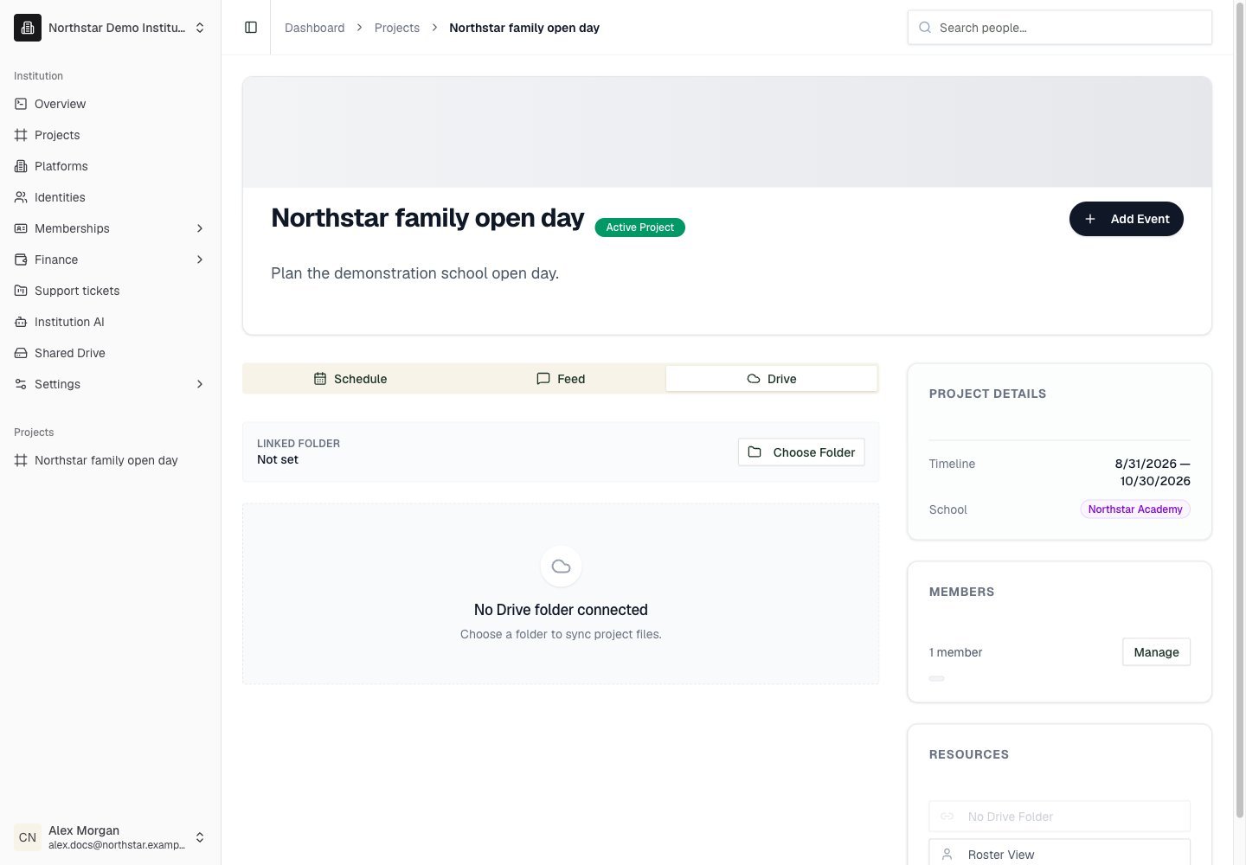Focus the Search people input field
Viewport: 1246px width, 865px height.
coord(1060,28)
